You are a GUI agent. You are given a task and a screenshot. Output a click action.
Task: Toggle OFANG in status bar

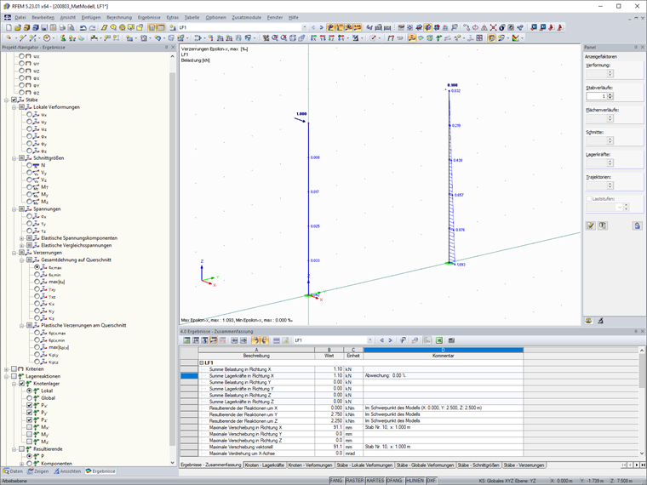[394, 481]
